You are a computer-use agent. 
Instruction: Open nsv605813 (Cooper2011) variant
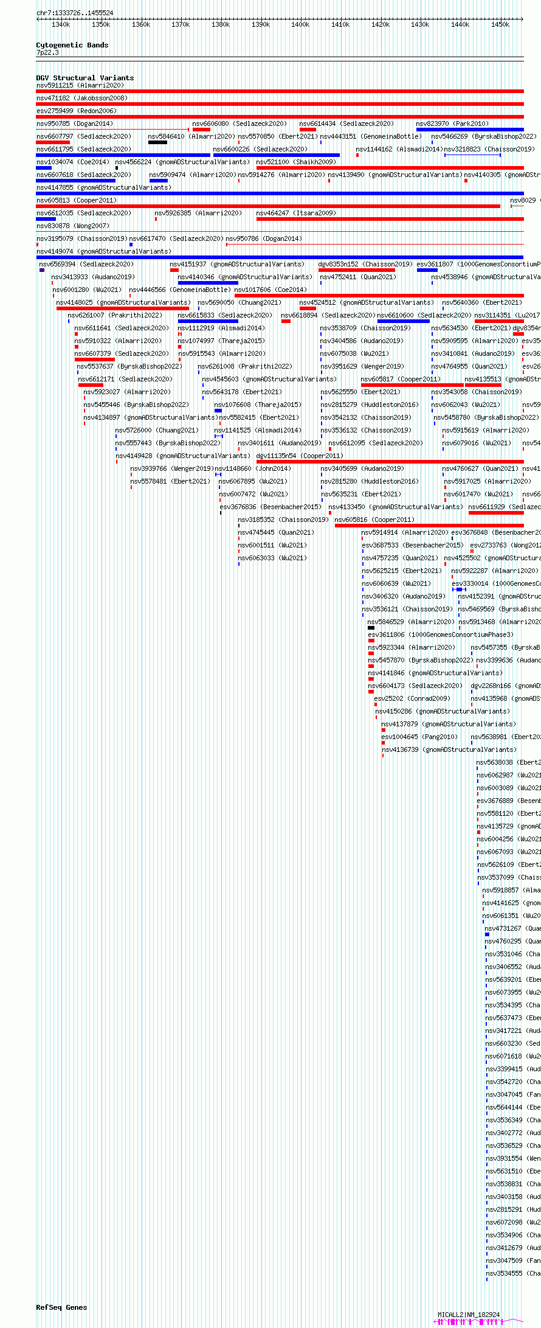pyautogui.click(x=268, y=206)
